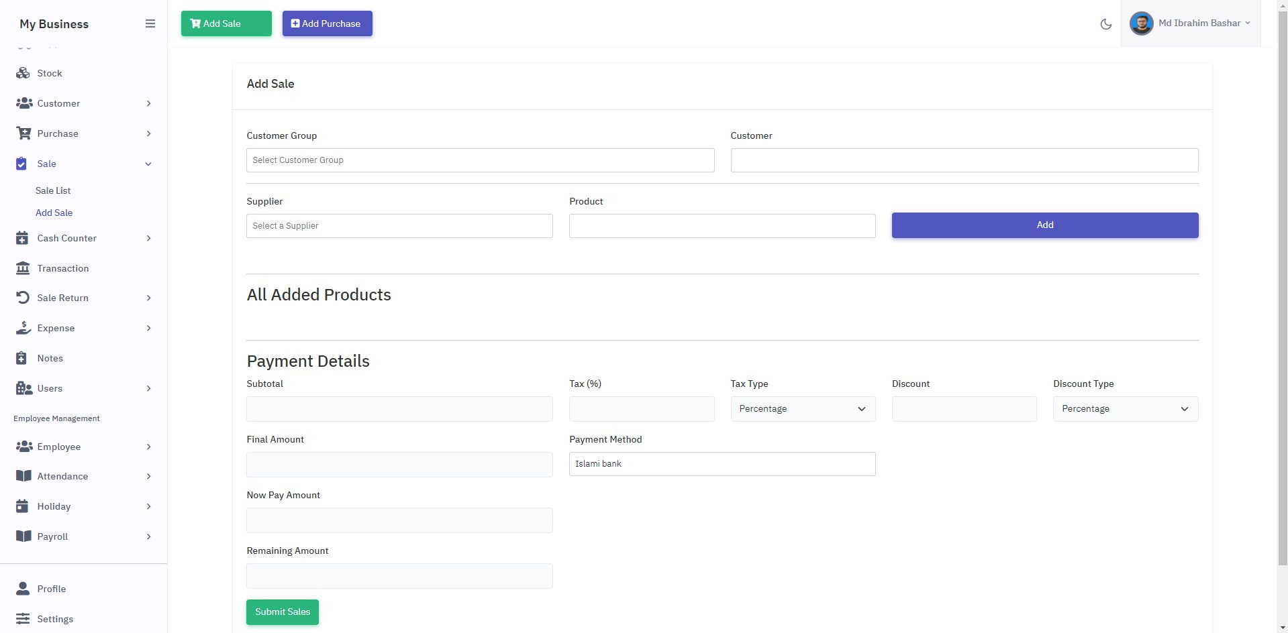Toggle dark mode with moon icon
This screenshot has height=633, width=1288.
coord(1106,24)
